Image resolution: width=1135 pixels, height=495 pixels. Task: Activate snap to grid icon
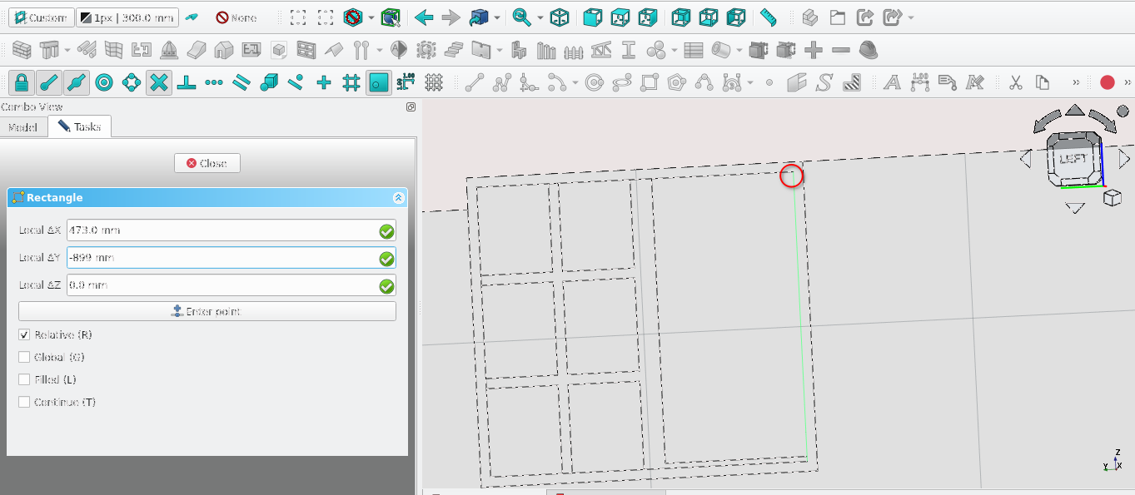(x=351, y=82)
